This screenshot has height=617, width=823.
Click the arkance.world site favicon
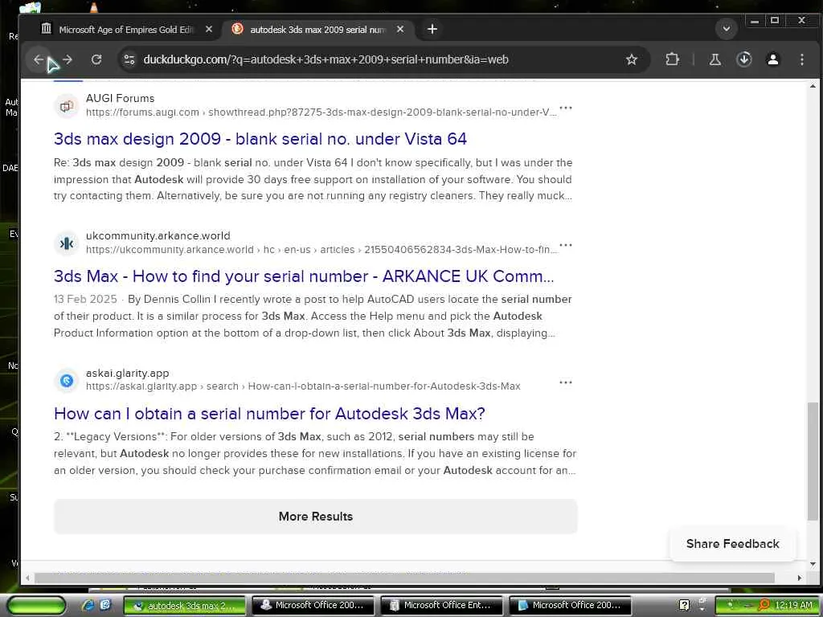pyautogui.click(x=67, y=243)
